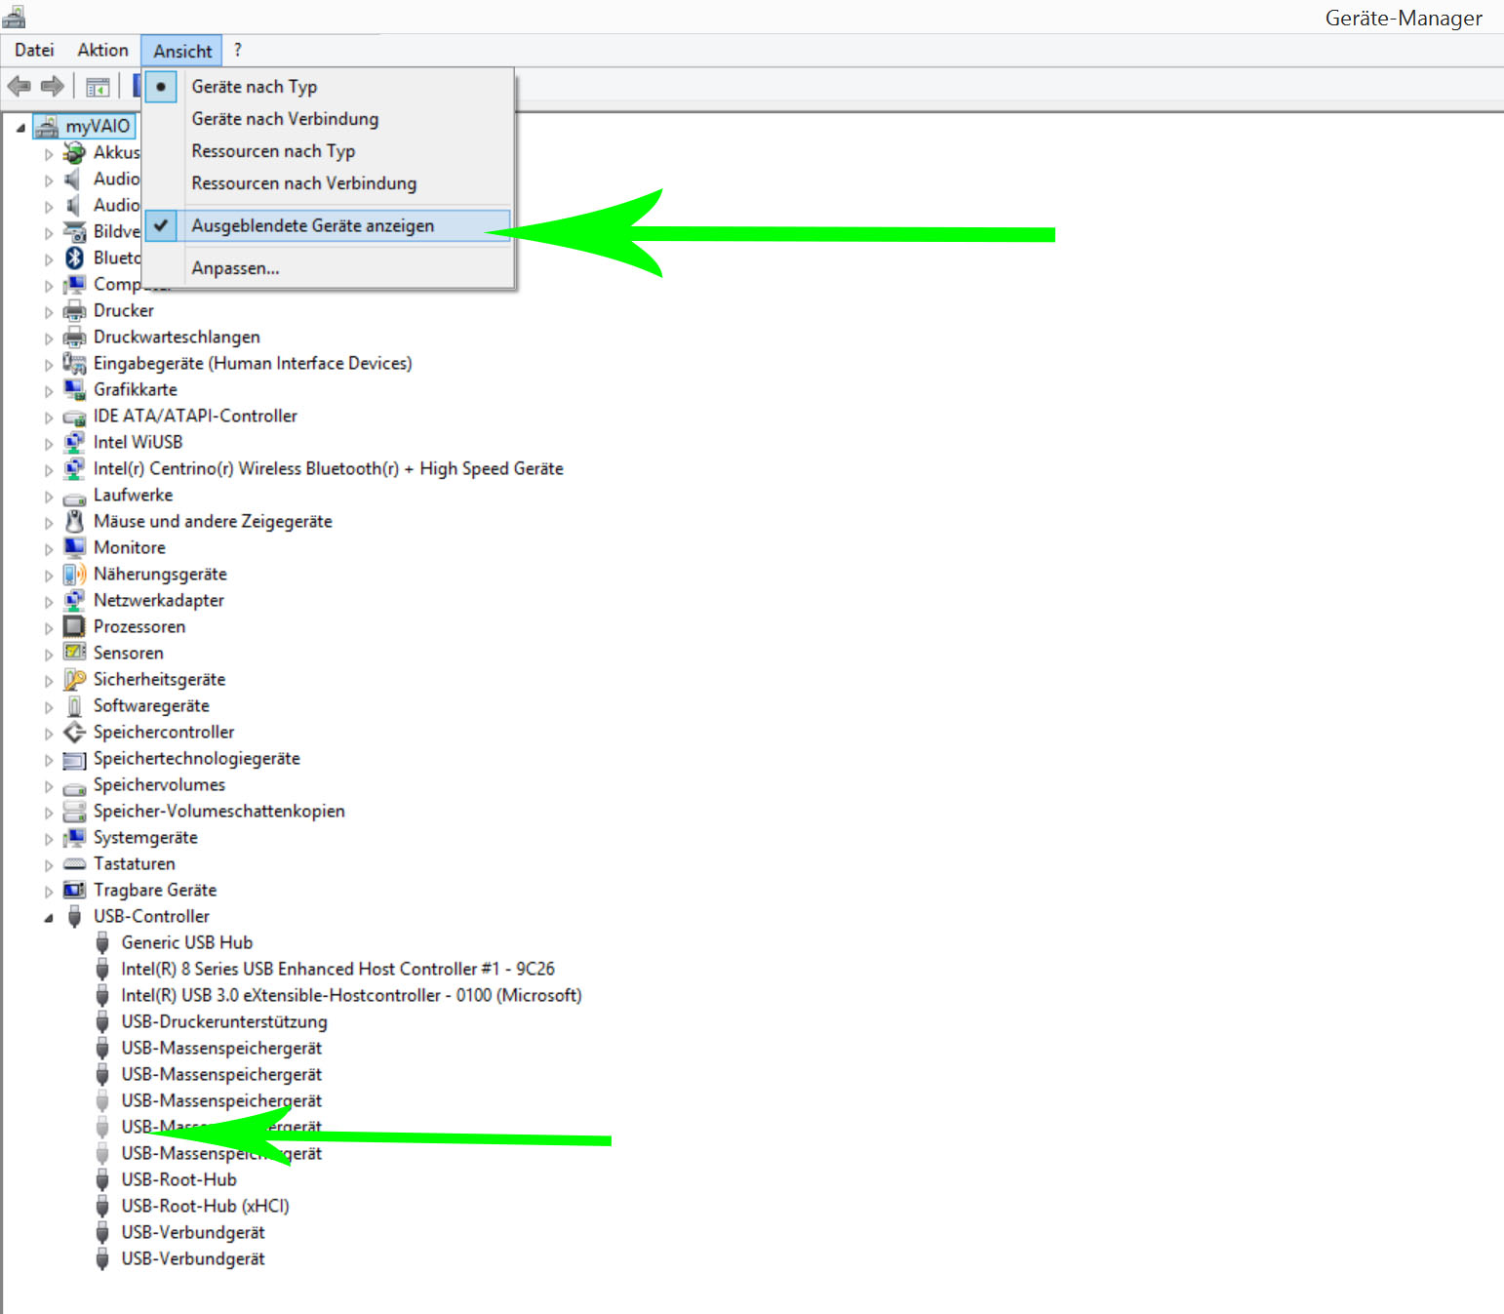Viewport: 1504px width, 1314px height.
Task: Select the Bluetooth device category icon
Action: [x=74, y=258]
